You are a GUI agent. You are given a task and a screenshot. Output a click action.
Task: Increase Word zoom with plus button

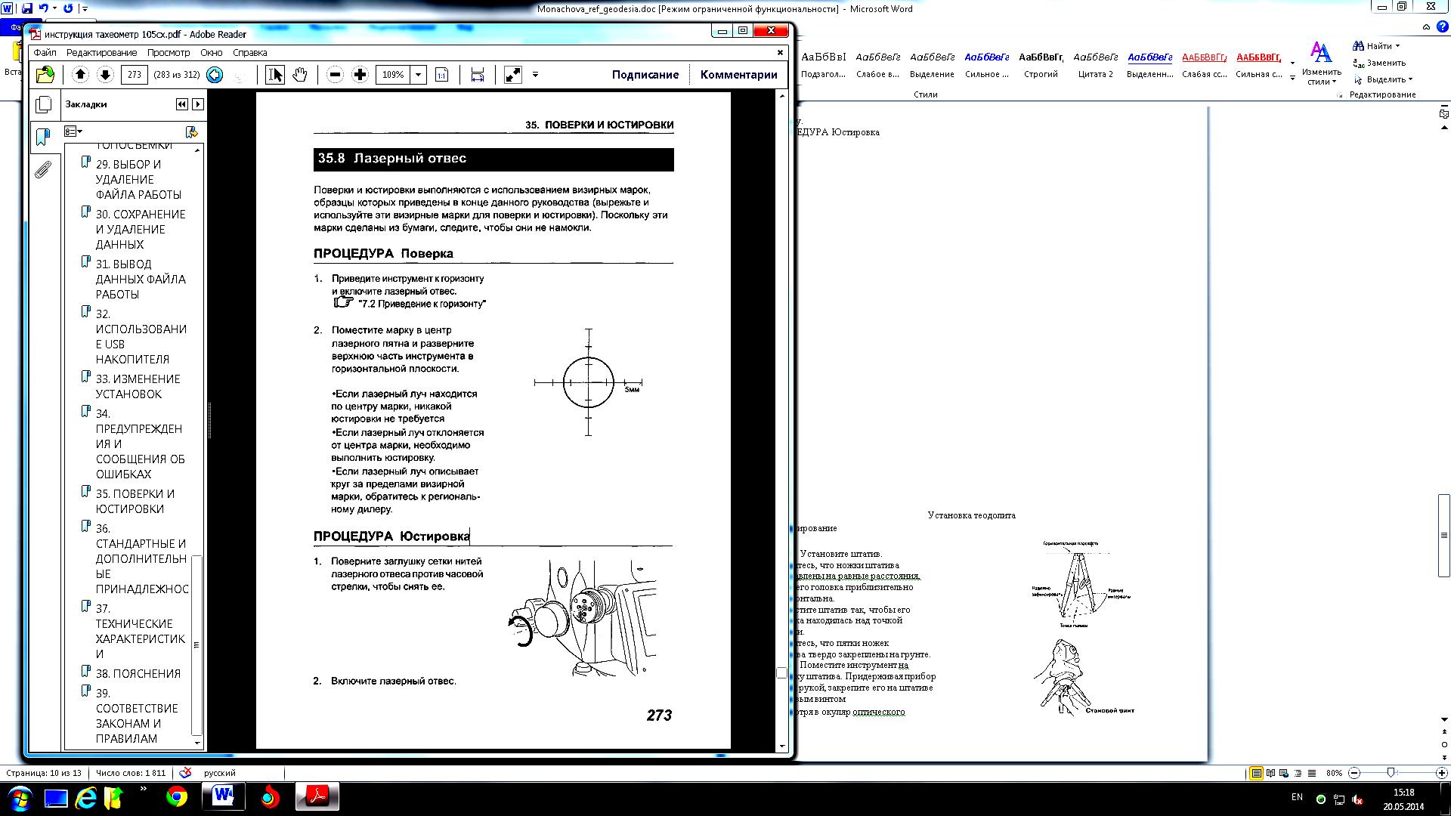click(1441, 773)
